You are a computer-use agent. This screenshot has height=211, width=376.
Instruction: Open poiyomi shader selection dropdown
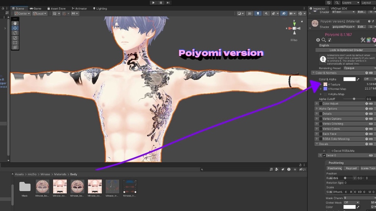(344, 27)
